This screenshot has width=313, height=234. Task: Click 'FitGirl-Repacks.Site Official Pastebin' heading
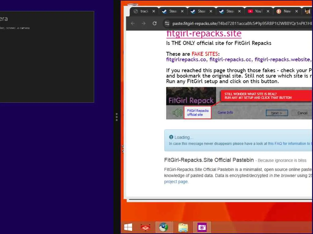coord(209,160)
